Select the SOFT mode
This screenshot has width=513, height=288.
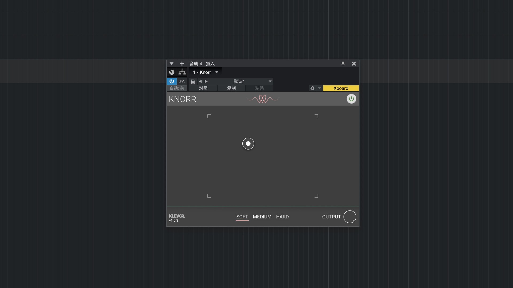coord(242,217)
